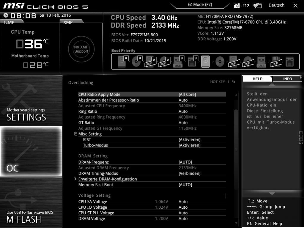Select CPU ST PLL Voltage Auto value

coord(183,213)
